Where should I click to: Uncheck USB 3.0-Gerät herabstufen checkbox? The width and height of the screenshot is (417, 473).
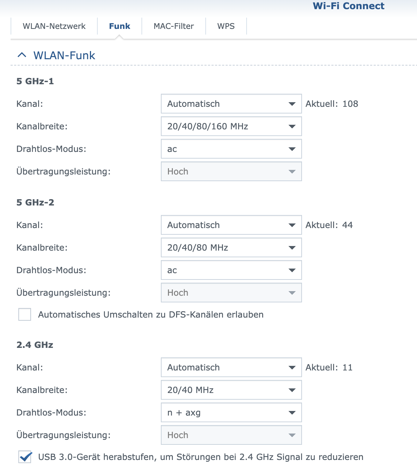click(25, 457)
